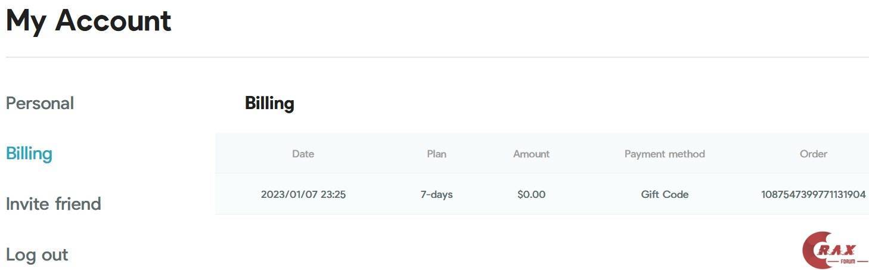Click the Amount column header
Screen dimensions: 869x270
[531, 154]
